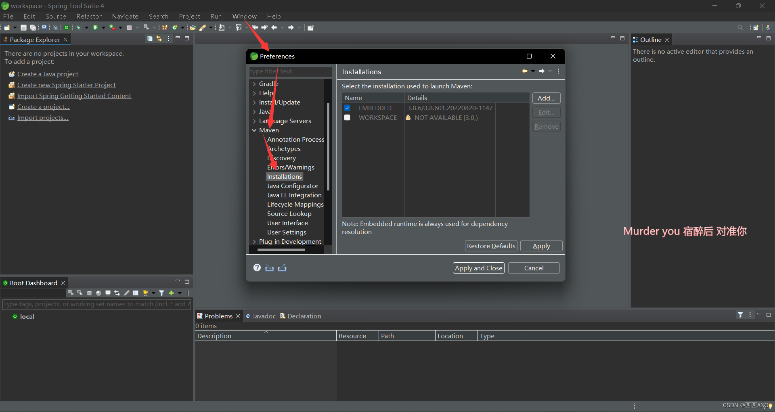Open Package Explorer view menu dots
This screenshot has width=775, height=412.
click(168, 39)
